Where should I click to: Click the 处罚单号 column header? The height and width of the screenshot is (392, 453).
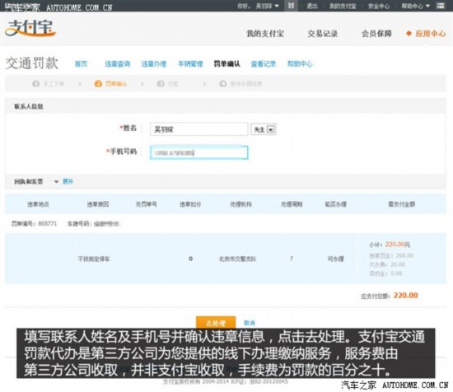(x=146, y=204)
